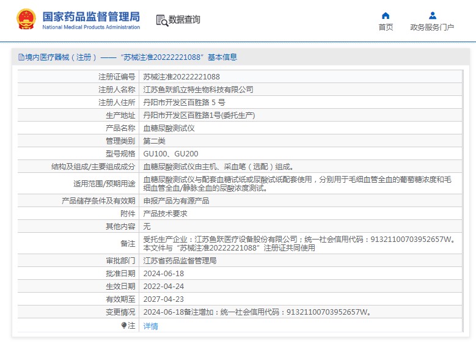Click the 注册证编号 value 苏械注准20222221088
The width and height of the screenshot is (476, 344).
click(x=181, y=77)
